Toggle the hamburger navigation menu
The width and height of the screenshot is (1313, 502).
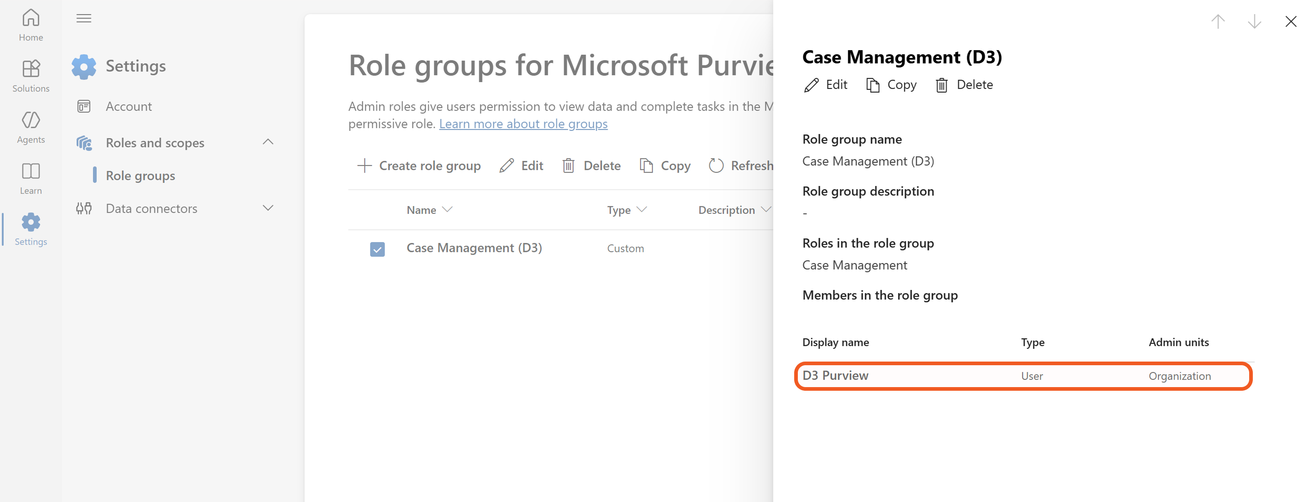83,18
